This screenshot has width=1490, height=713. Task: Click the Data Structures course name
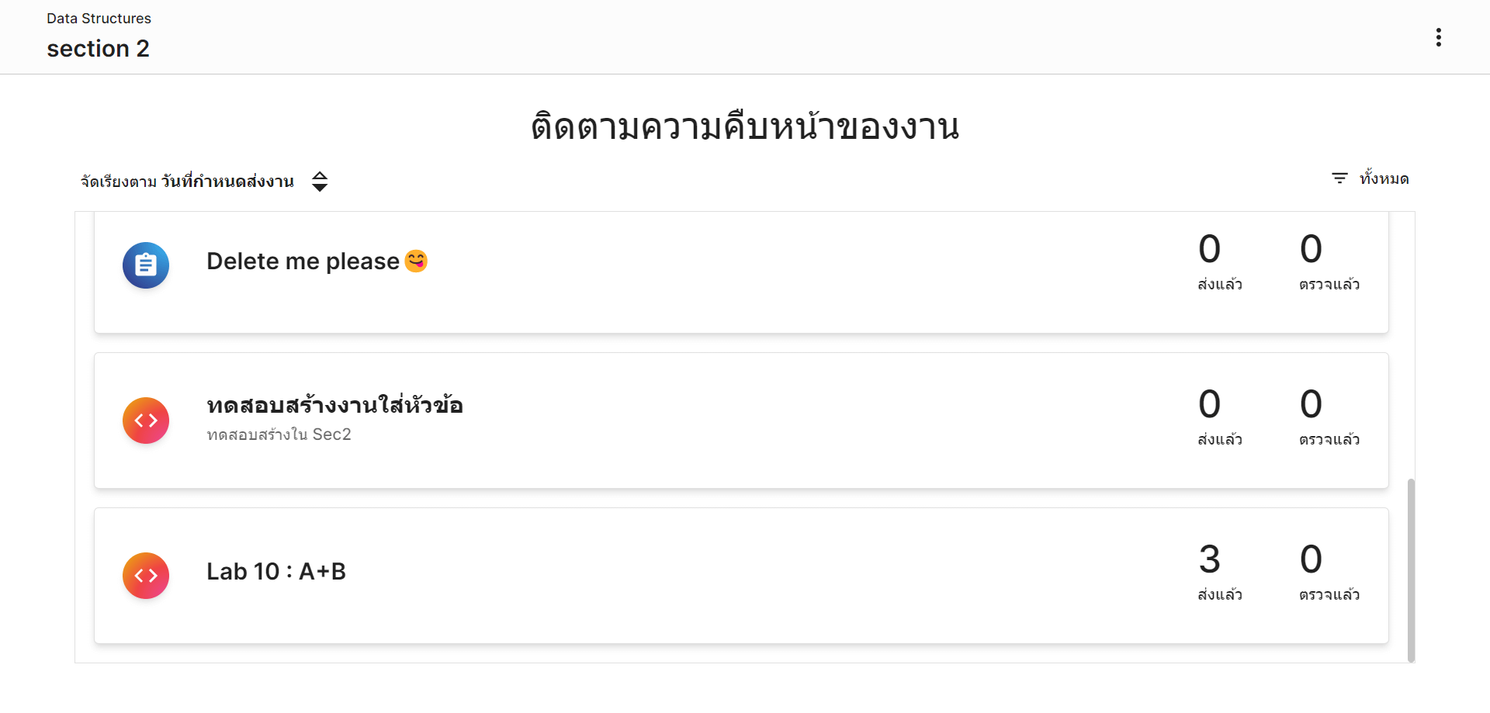[99, 19]
